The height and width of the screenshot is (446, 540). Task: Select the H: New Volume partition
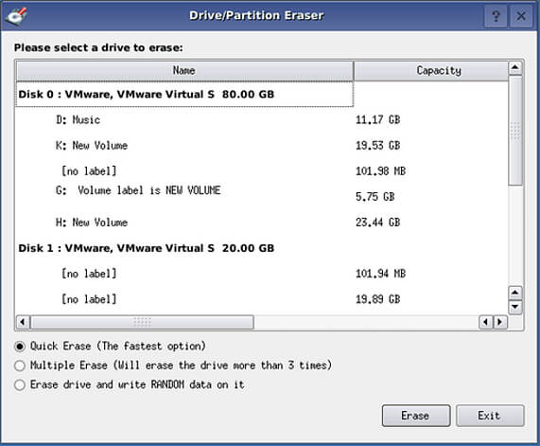tap(92, 223)
